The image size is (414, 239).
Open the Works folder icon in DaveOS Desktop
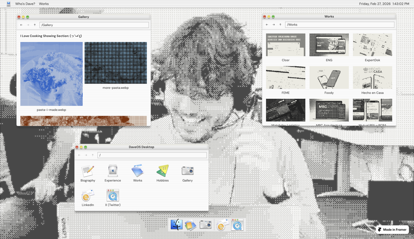tap(137, 171)
